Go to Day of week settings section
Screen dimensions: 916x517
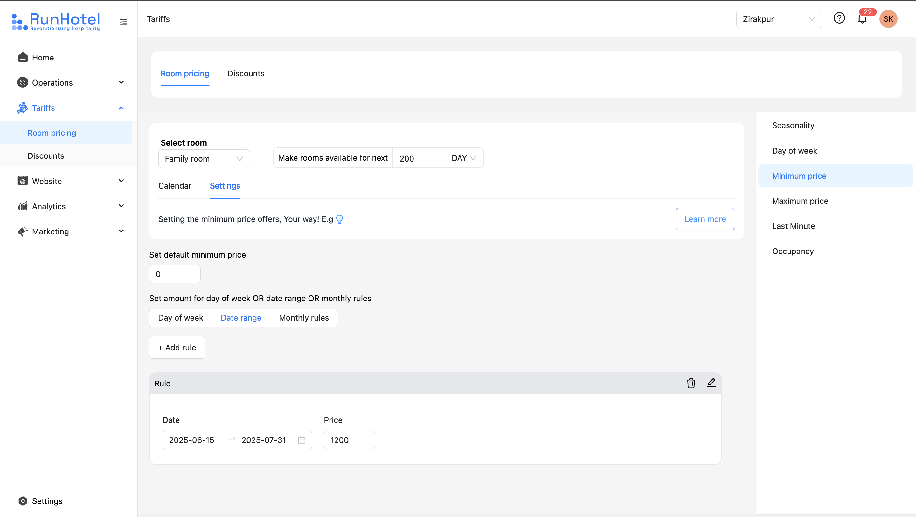836,150
